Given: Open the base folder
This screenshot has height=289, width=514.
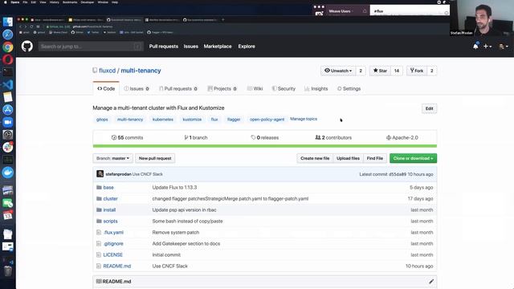Looking at the screenshot, I should 108,187.
